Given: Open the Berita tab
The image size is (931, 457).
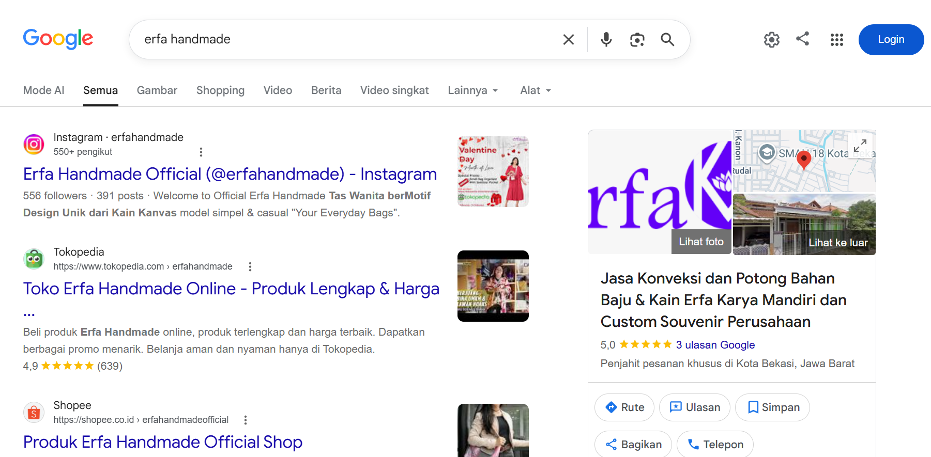Looking at the screenshot, I should click(x=326, y=90).
